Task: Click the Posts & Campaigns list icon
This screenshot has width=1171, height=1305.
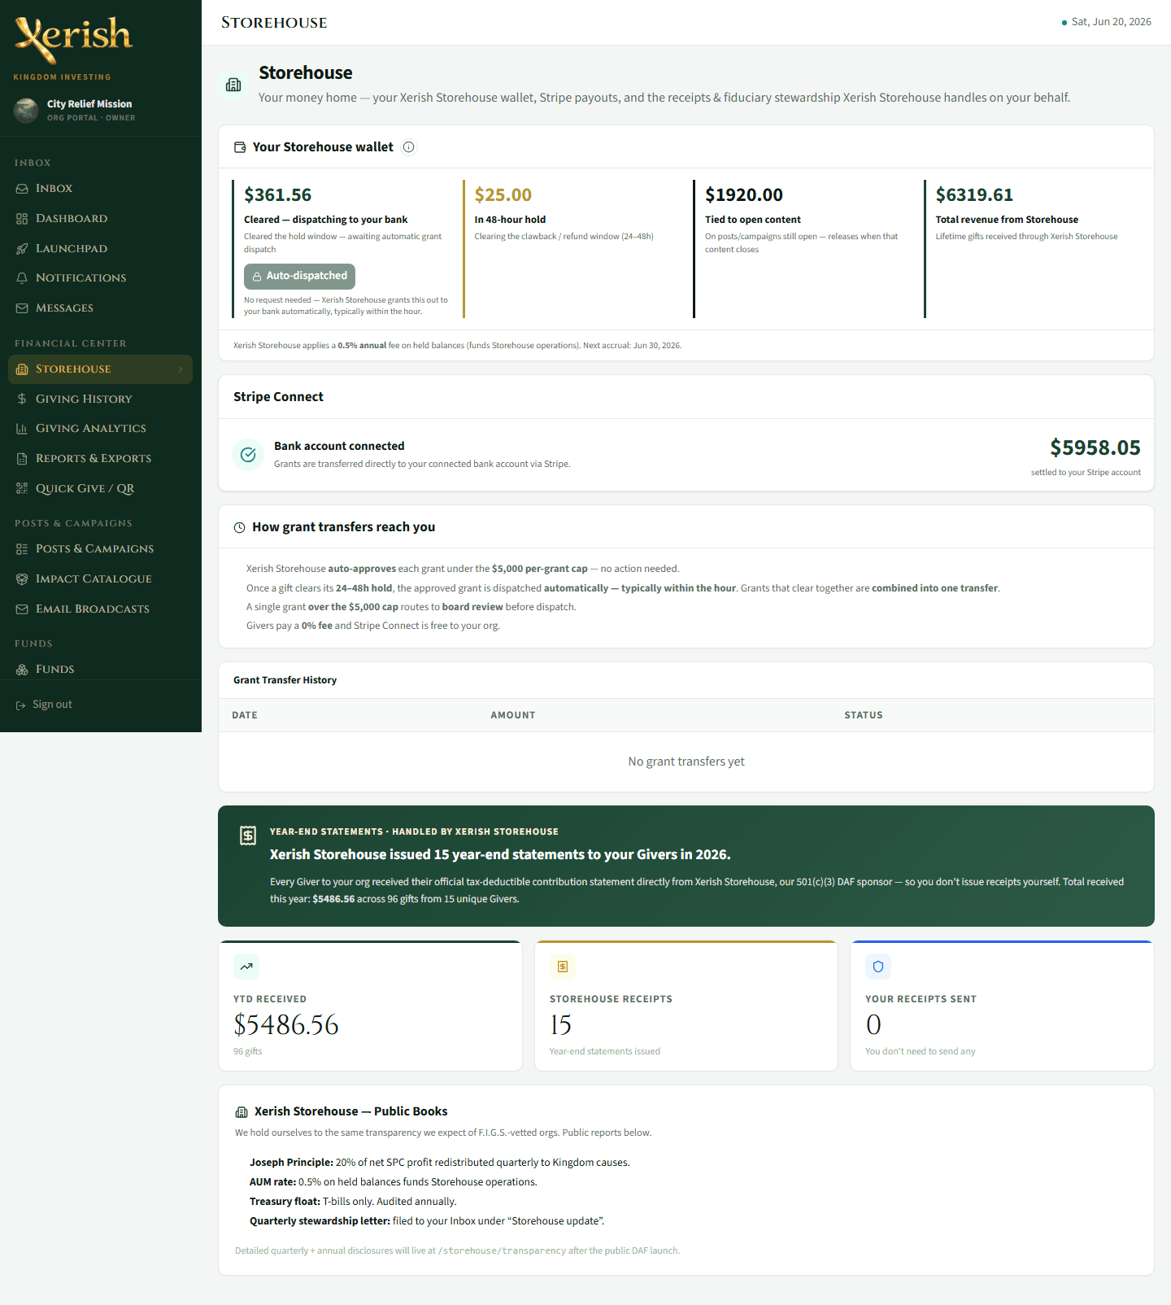Action: point(22,549)
